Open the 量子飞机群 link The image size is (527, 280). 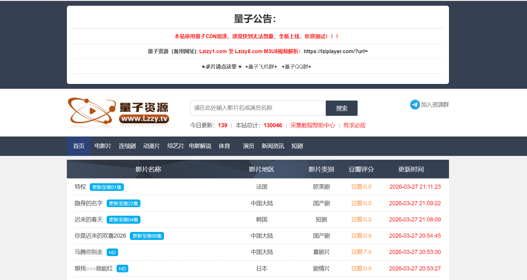[x=261, y=66]
